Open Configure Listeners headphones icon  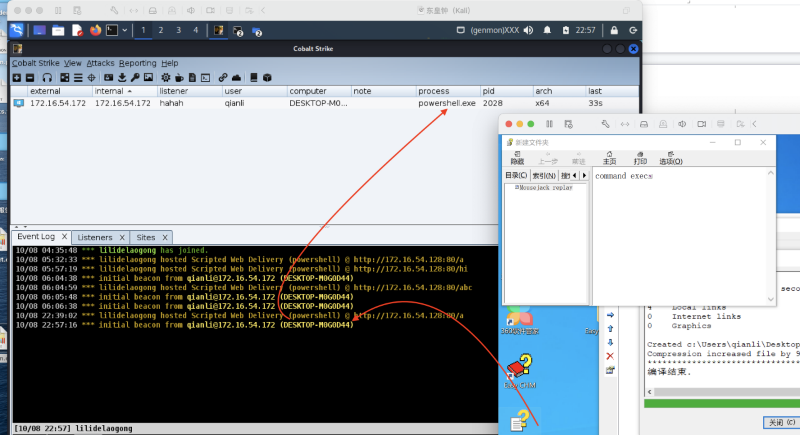pos(47,78)
